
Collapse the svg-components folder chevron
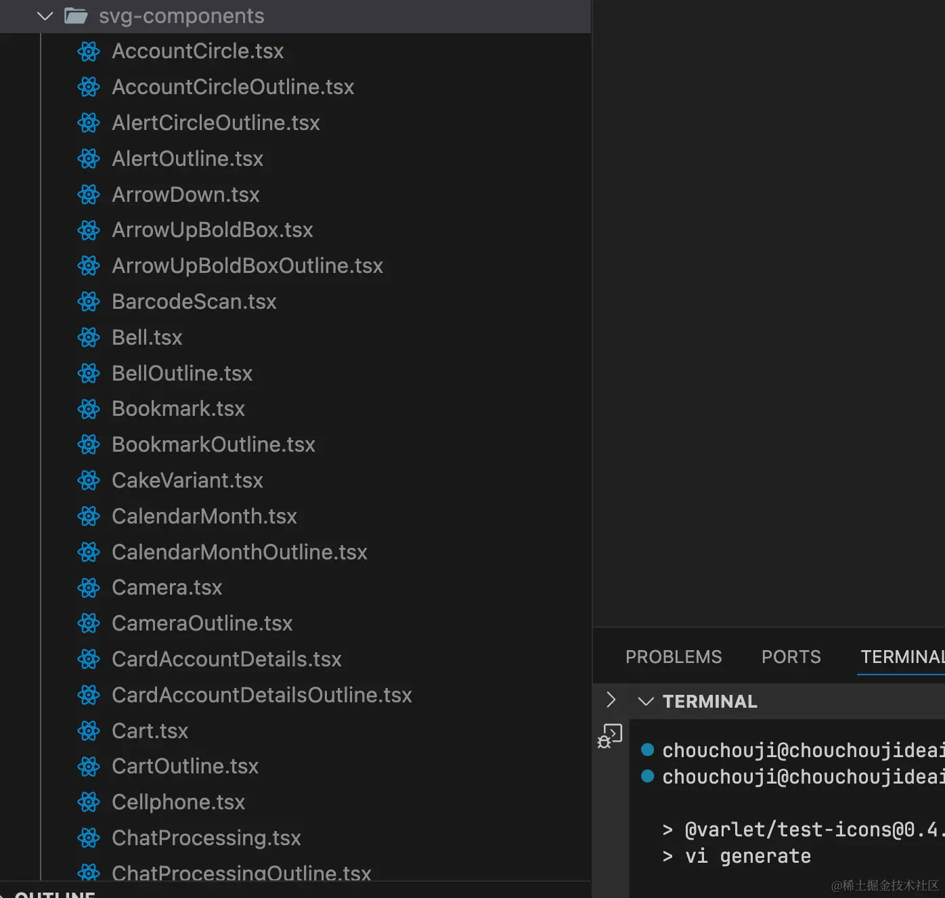pyautogui.click(x=45, y=16)
